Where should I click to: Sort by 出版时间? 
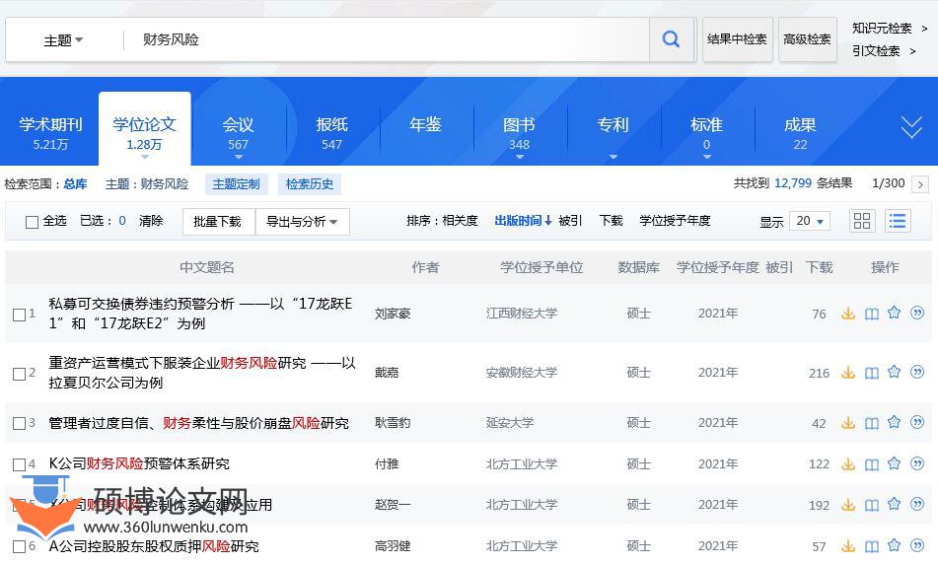click(x=523, y=221)
